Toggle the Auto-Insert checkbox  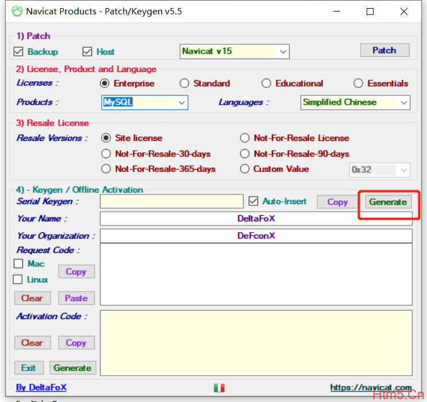click(x=253, y=201)
